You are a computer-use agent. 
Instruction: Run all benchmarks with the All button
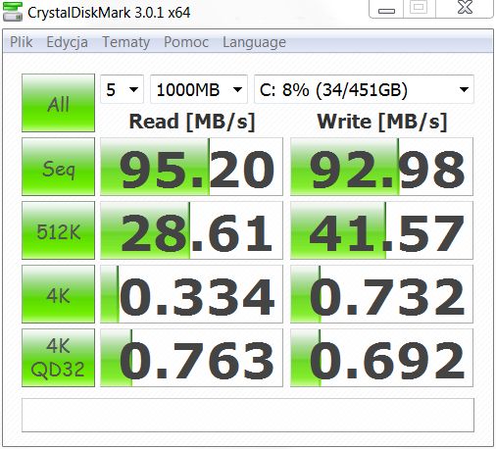tap(58, 103)
